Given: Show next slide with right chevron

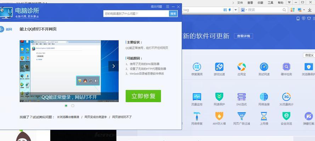Looking at the screenshot, I should (x=113, y=66).
